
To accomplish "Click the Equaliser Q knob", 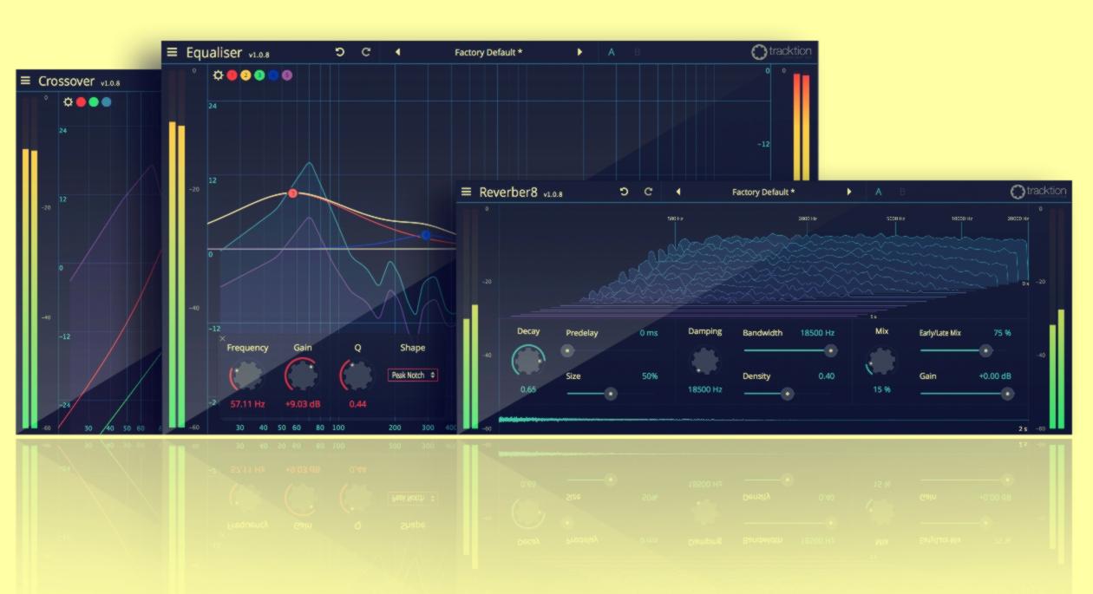I will tap(357, 375).
